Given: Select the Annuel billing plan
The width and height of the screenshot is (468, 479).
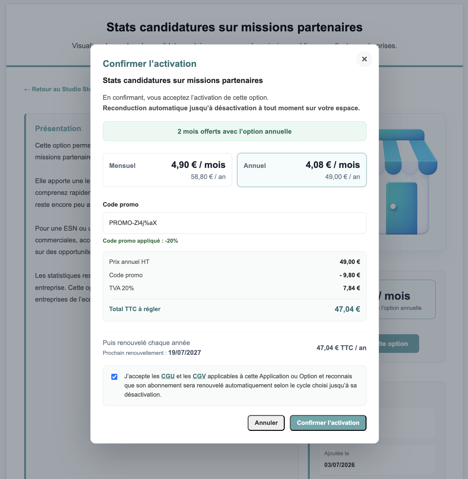Looking at the screenshot, I should [302, 170].
